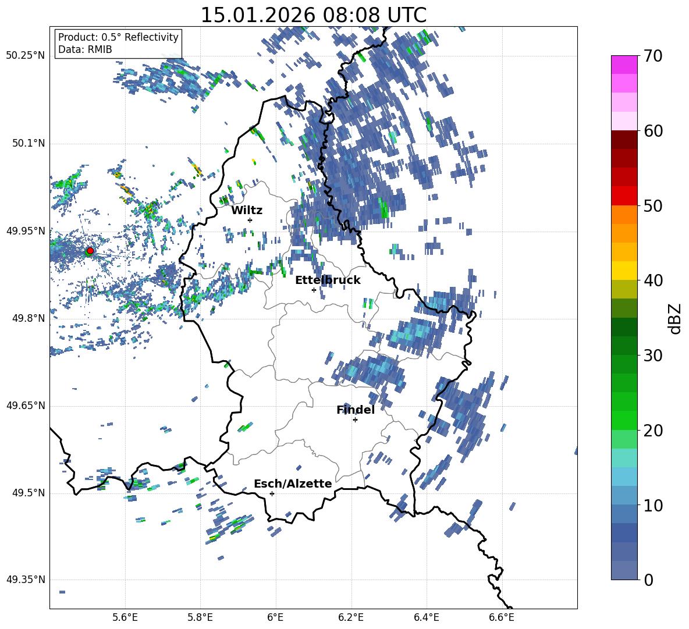Click the 30 colorbar tick label
Screen dimensions: 689x629
[653, 356]
